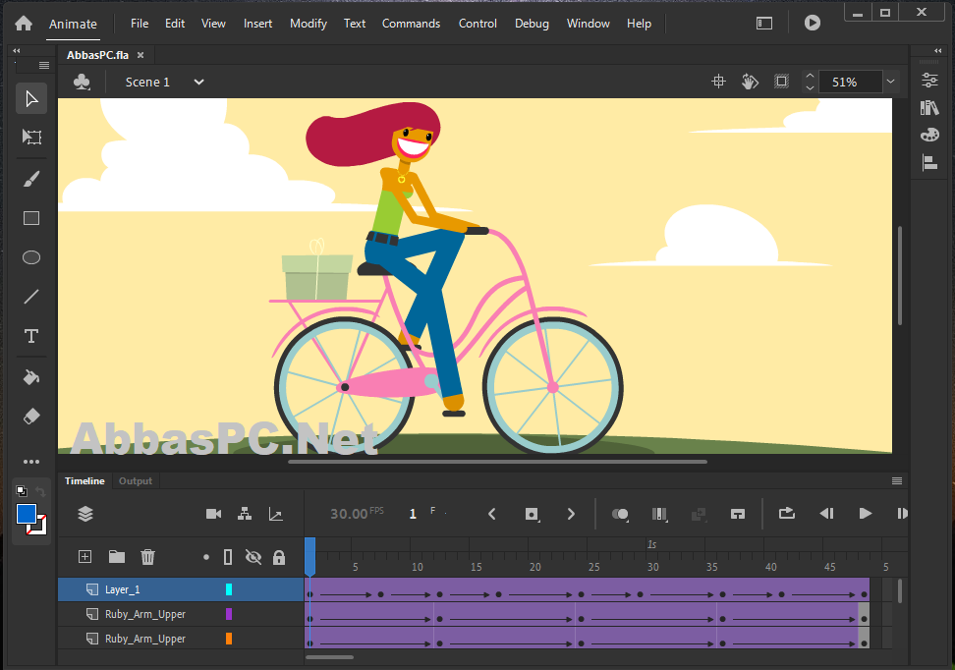The height and width of the screenshot is (670, 955).
Task: Increase the stage zoom with the stepper up arrow
Action: tap(810, 76)
